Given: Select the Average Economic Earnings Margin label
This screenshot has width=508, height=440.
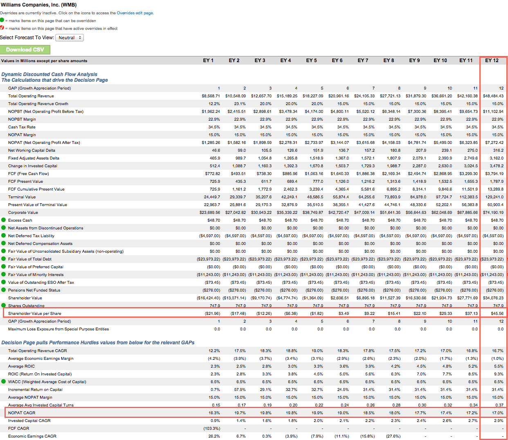Looking at the screenshot, I should pyautogui.click(x=41, y=359).
